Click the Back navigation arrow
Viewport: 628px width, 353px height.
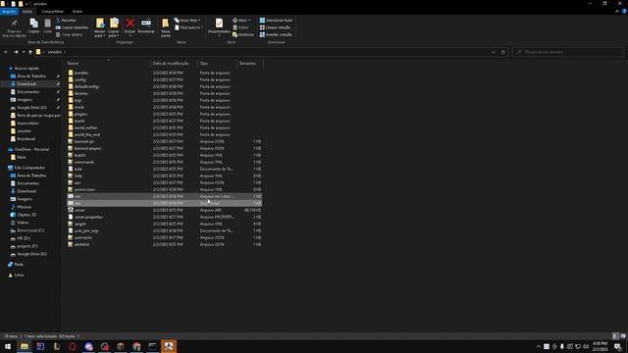point(6,52)
